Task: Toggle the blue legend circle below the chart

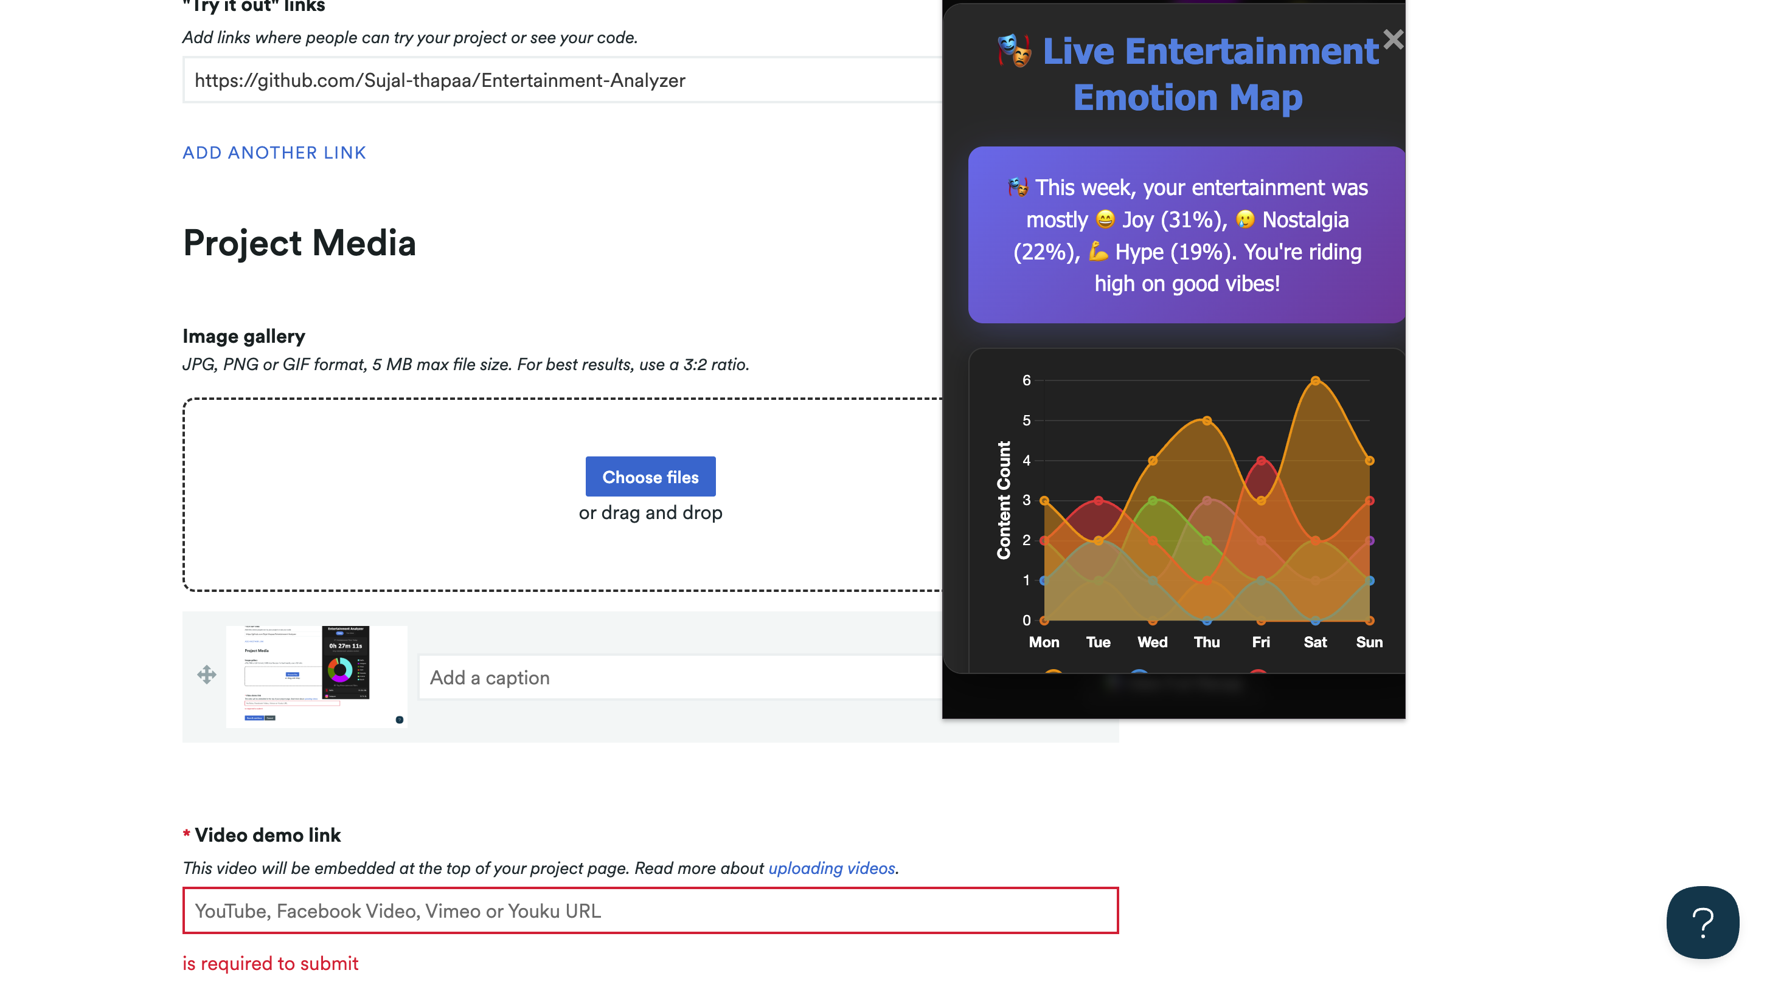Action: (1139, 672)
